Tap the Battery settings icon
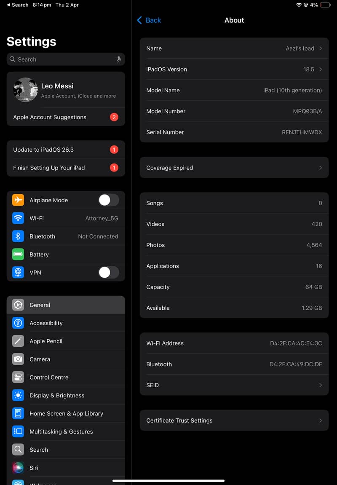337x485 pixels. pyautogui.click(x=18, y=254)
